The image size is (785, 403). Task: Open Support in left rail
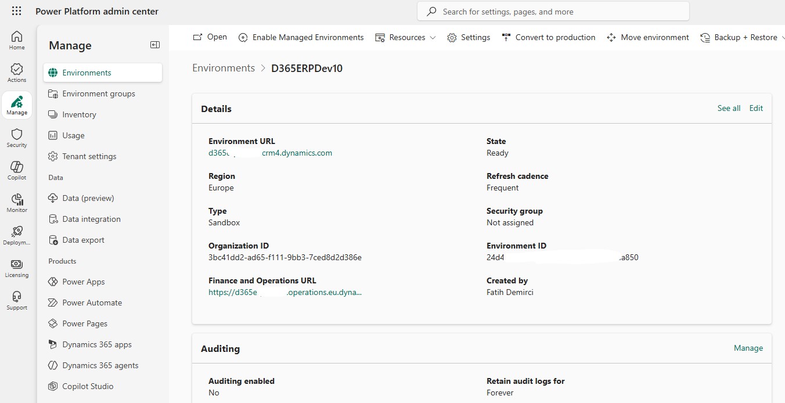click(17, 300)
